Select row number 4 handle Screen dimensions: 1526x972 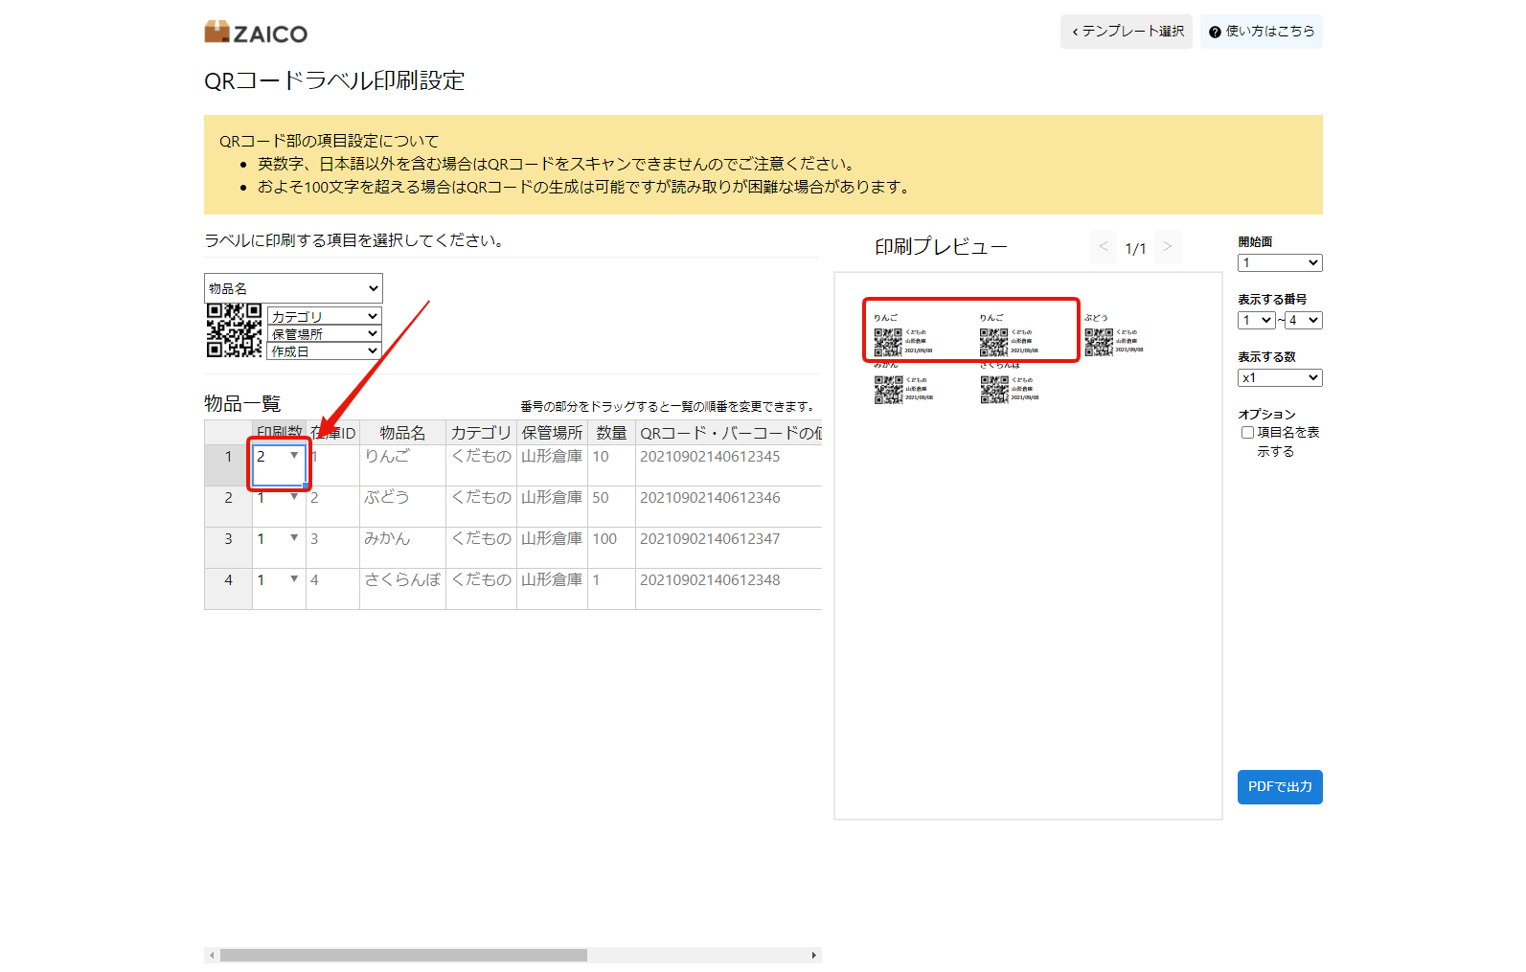point(228,589)
